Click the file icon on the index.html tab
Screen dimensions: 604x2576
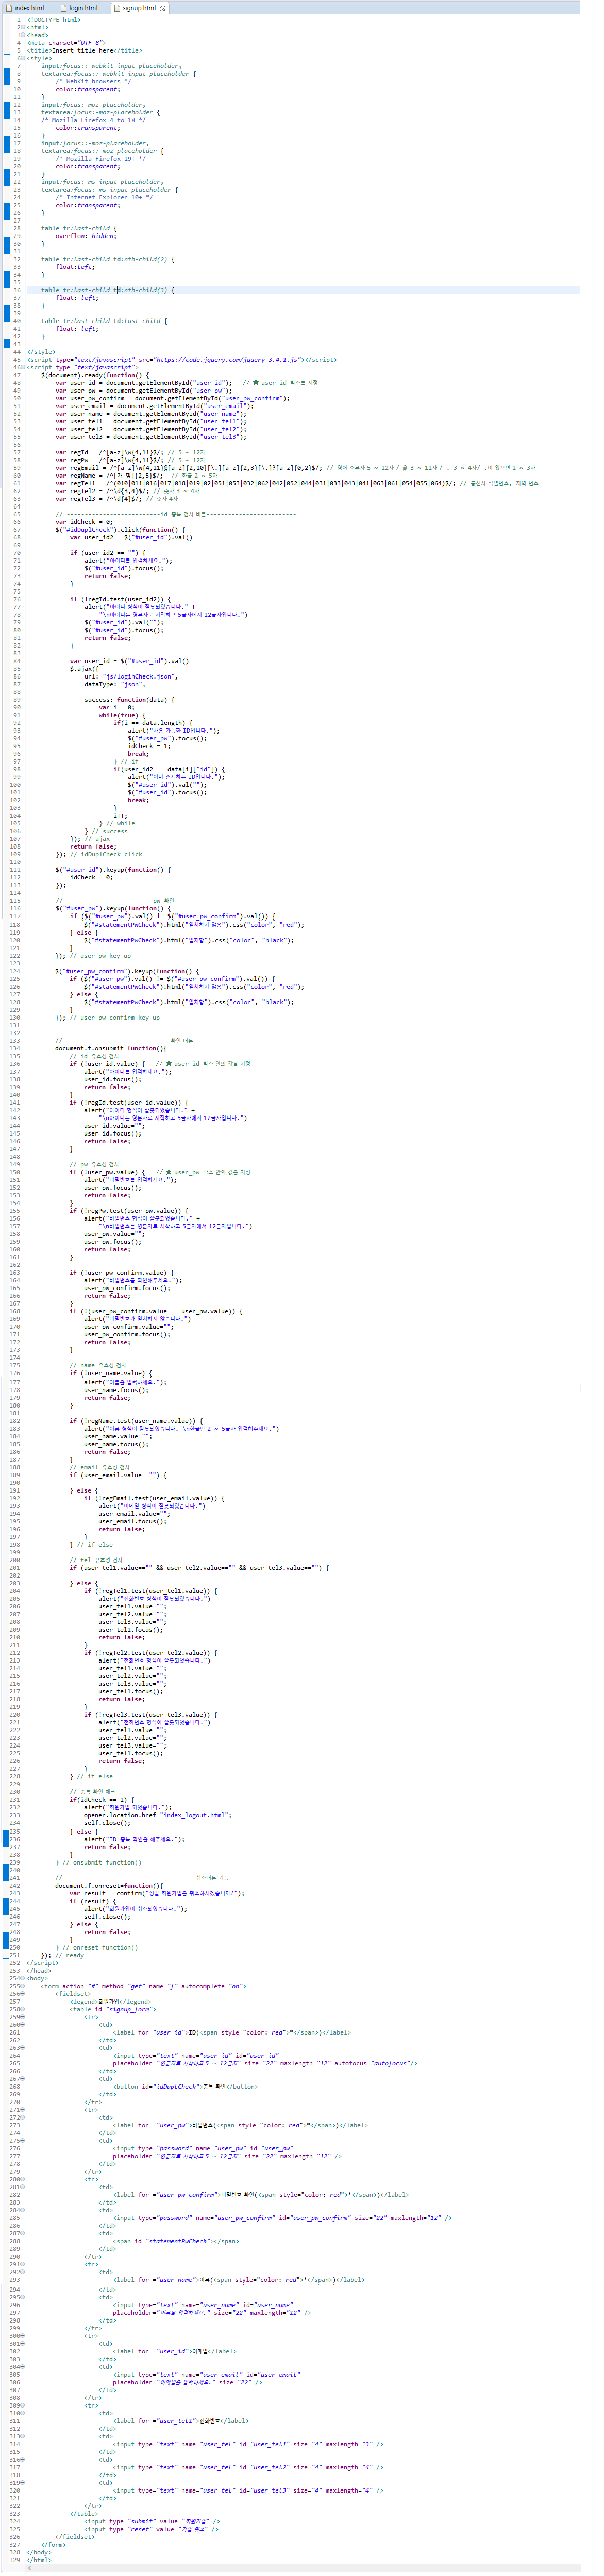pos(10,8)
